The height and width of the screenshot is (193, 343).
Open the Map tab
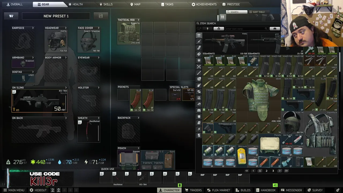pyautogui.click(x=135, y=4)
